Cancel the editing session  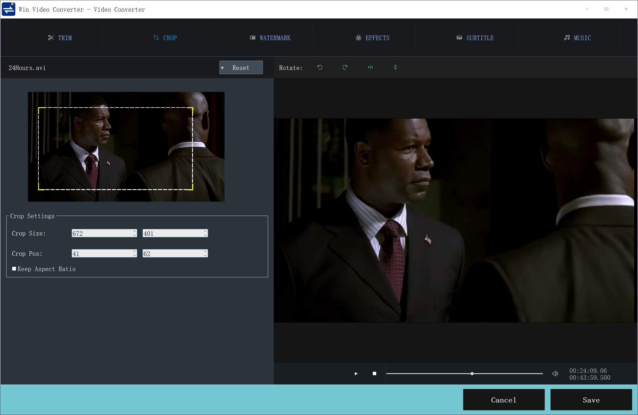pos(503,400)
